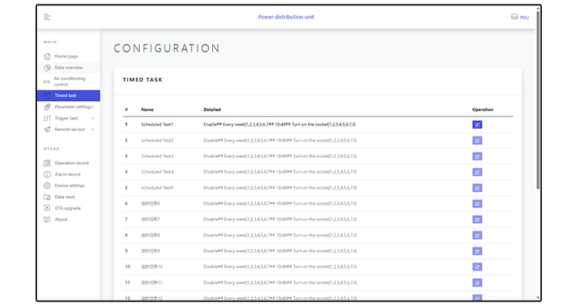This screenshot has height=306, width=579.
Task: Open OTA upgrade menu item
Action: (68, 208)
